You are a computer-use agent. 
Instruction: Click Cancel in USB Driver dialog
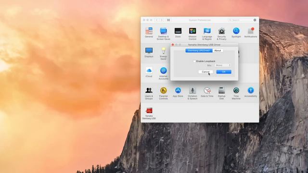click(x=205, y=72)
